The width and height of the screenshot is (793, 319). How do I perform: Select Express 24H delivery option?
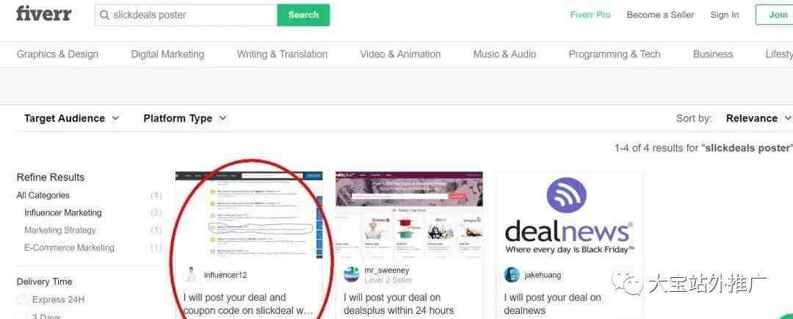click(22, 300)
